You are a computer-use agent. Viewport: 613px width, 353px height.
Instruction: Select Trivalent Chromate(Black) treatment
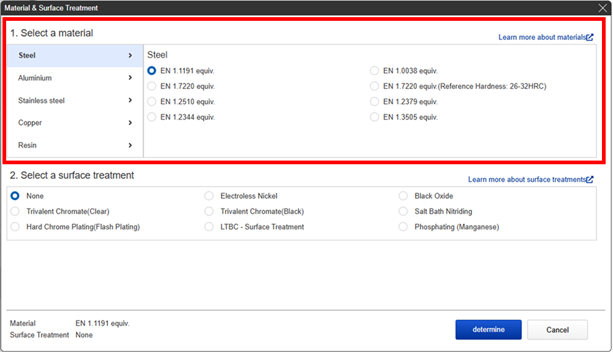coord(209,211)
